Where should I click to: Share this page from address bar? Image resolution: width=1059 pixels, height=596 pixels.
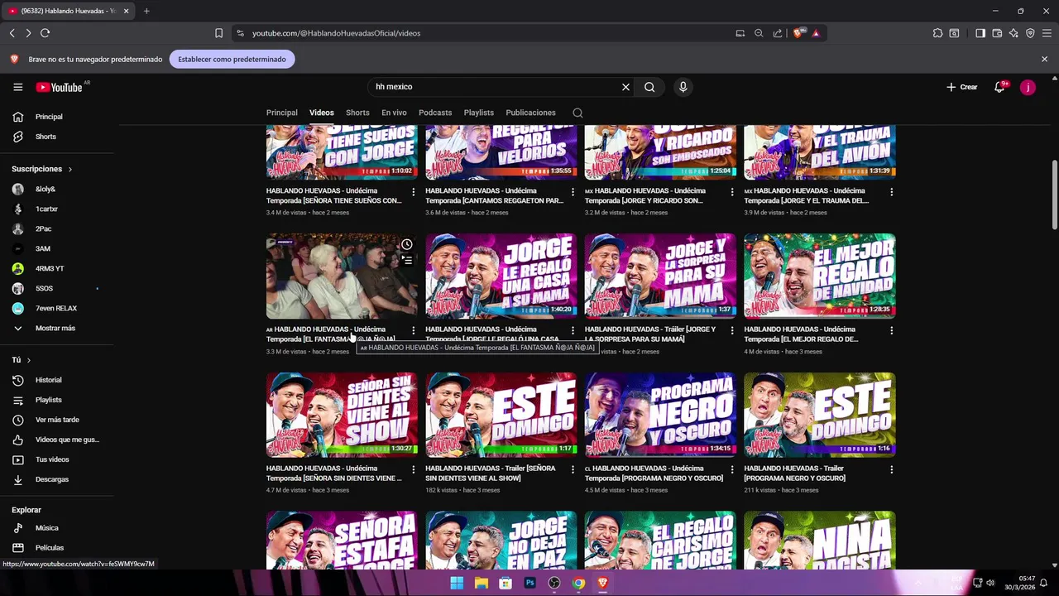tap(778, 33)
